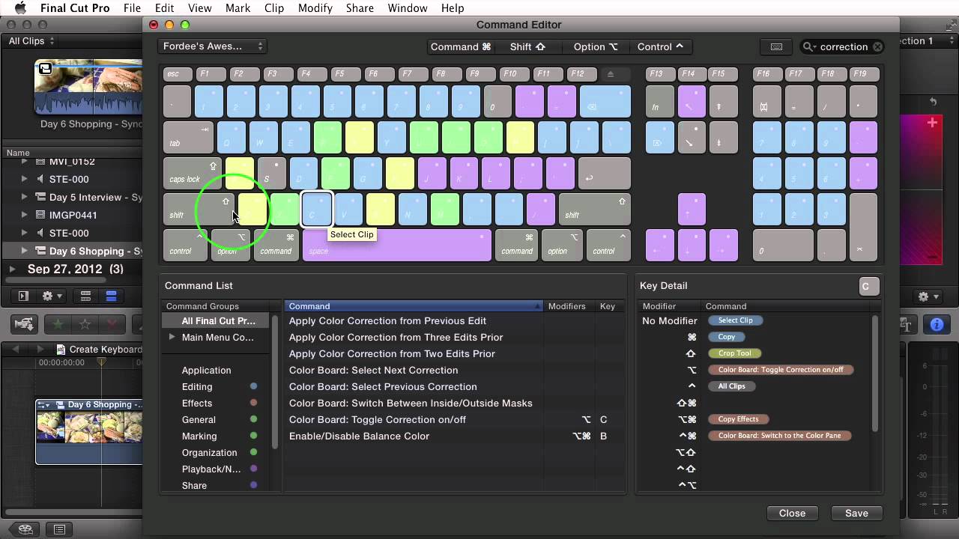
Task: Open the Mark menu
Action: [x=238, y=8]
